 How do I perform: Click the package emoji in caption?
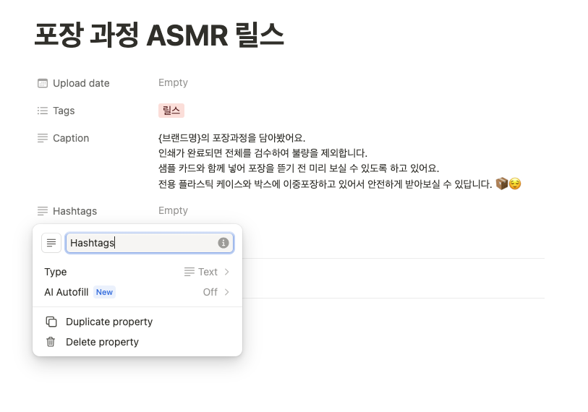pos(502,184)
